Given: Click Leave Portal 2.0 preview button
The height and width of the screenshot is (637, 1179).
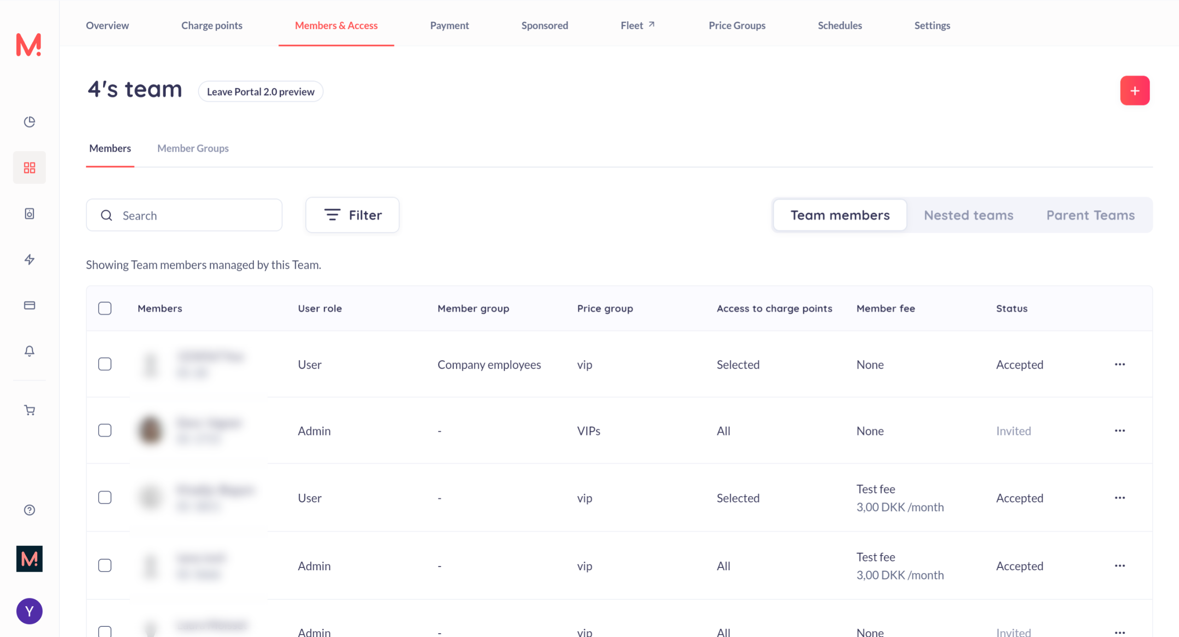Looking at the screenshot, I should (260, 92).
